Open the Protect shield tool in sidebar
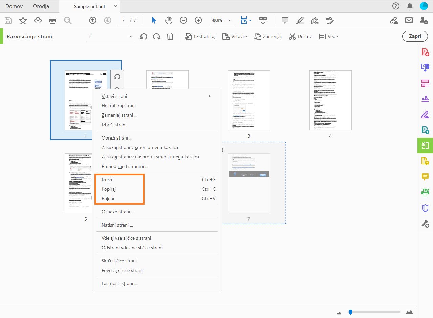The image size is (433, 318). [x=425, y=208]
